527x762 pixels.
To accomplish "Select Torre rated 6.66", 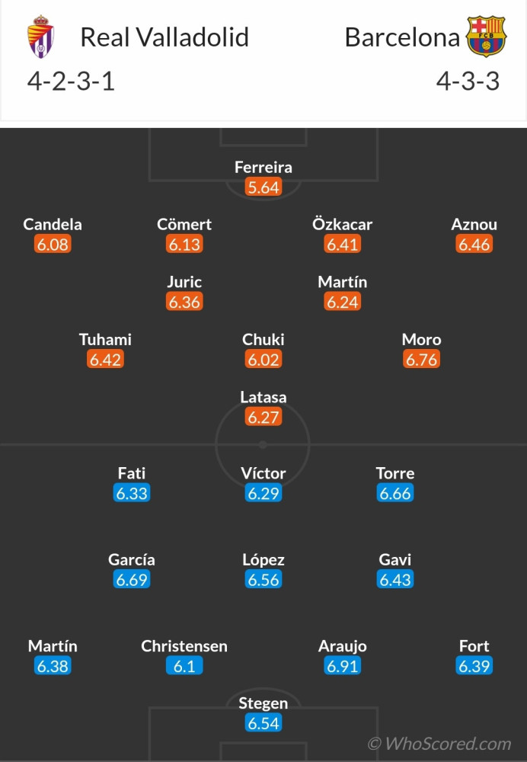I will tap(395, 483).
